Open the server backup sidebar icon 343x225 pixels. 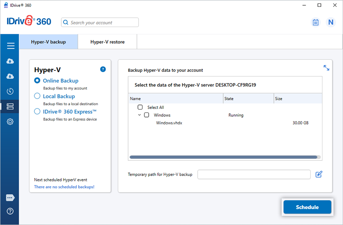pyautogui.click(x=10, y=107)
